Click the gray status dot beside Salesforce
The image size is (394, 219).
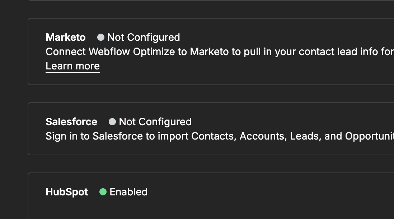[112, 122]
